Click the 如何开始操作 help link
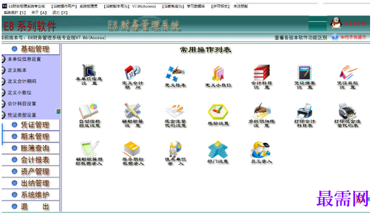Image resolution: width=379 pixels, height=216 pixels. [x=353, y=37]
